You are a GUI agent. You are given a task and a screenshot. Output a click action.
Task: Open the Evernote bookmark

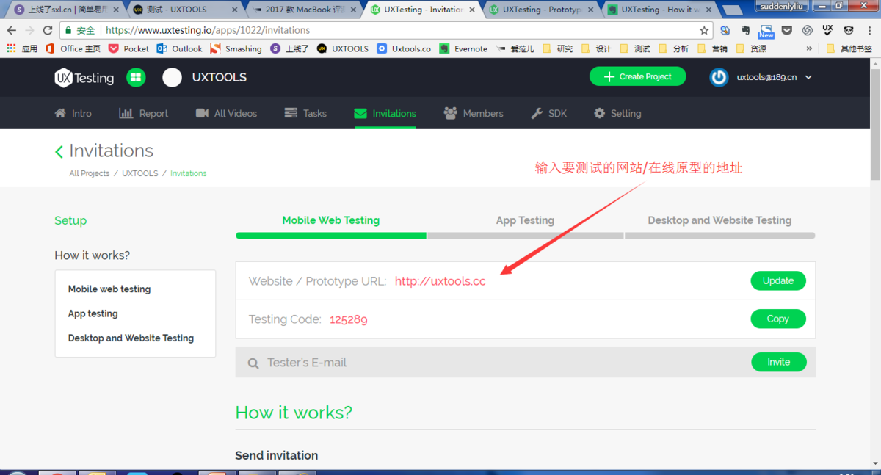pos(463,48)
